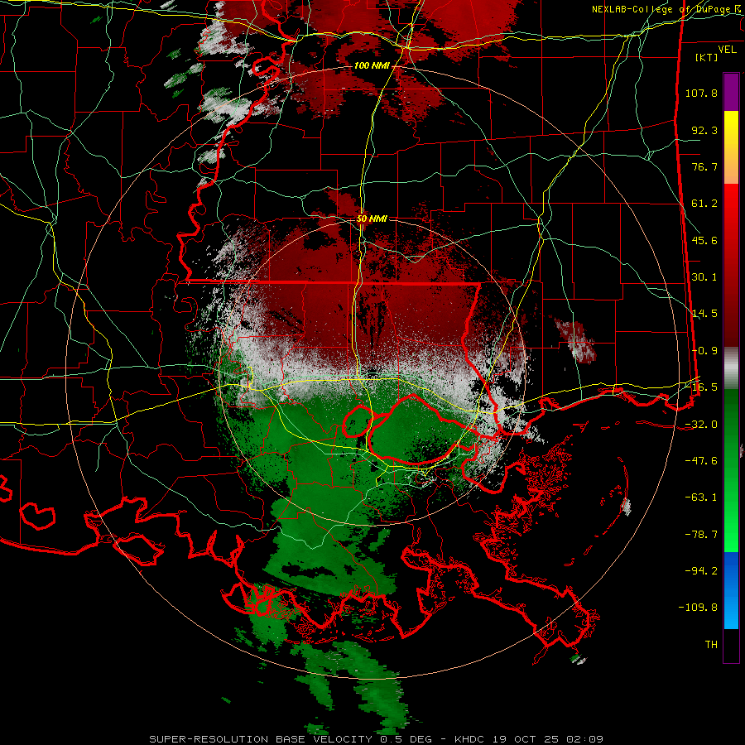Click the Super-Resolution Base Velocity caption text

point(377,739)
